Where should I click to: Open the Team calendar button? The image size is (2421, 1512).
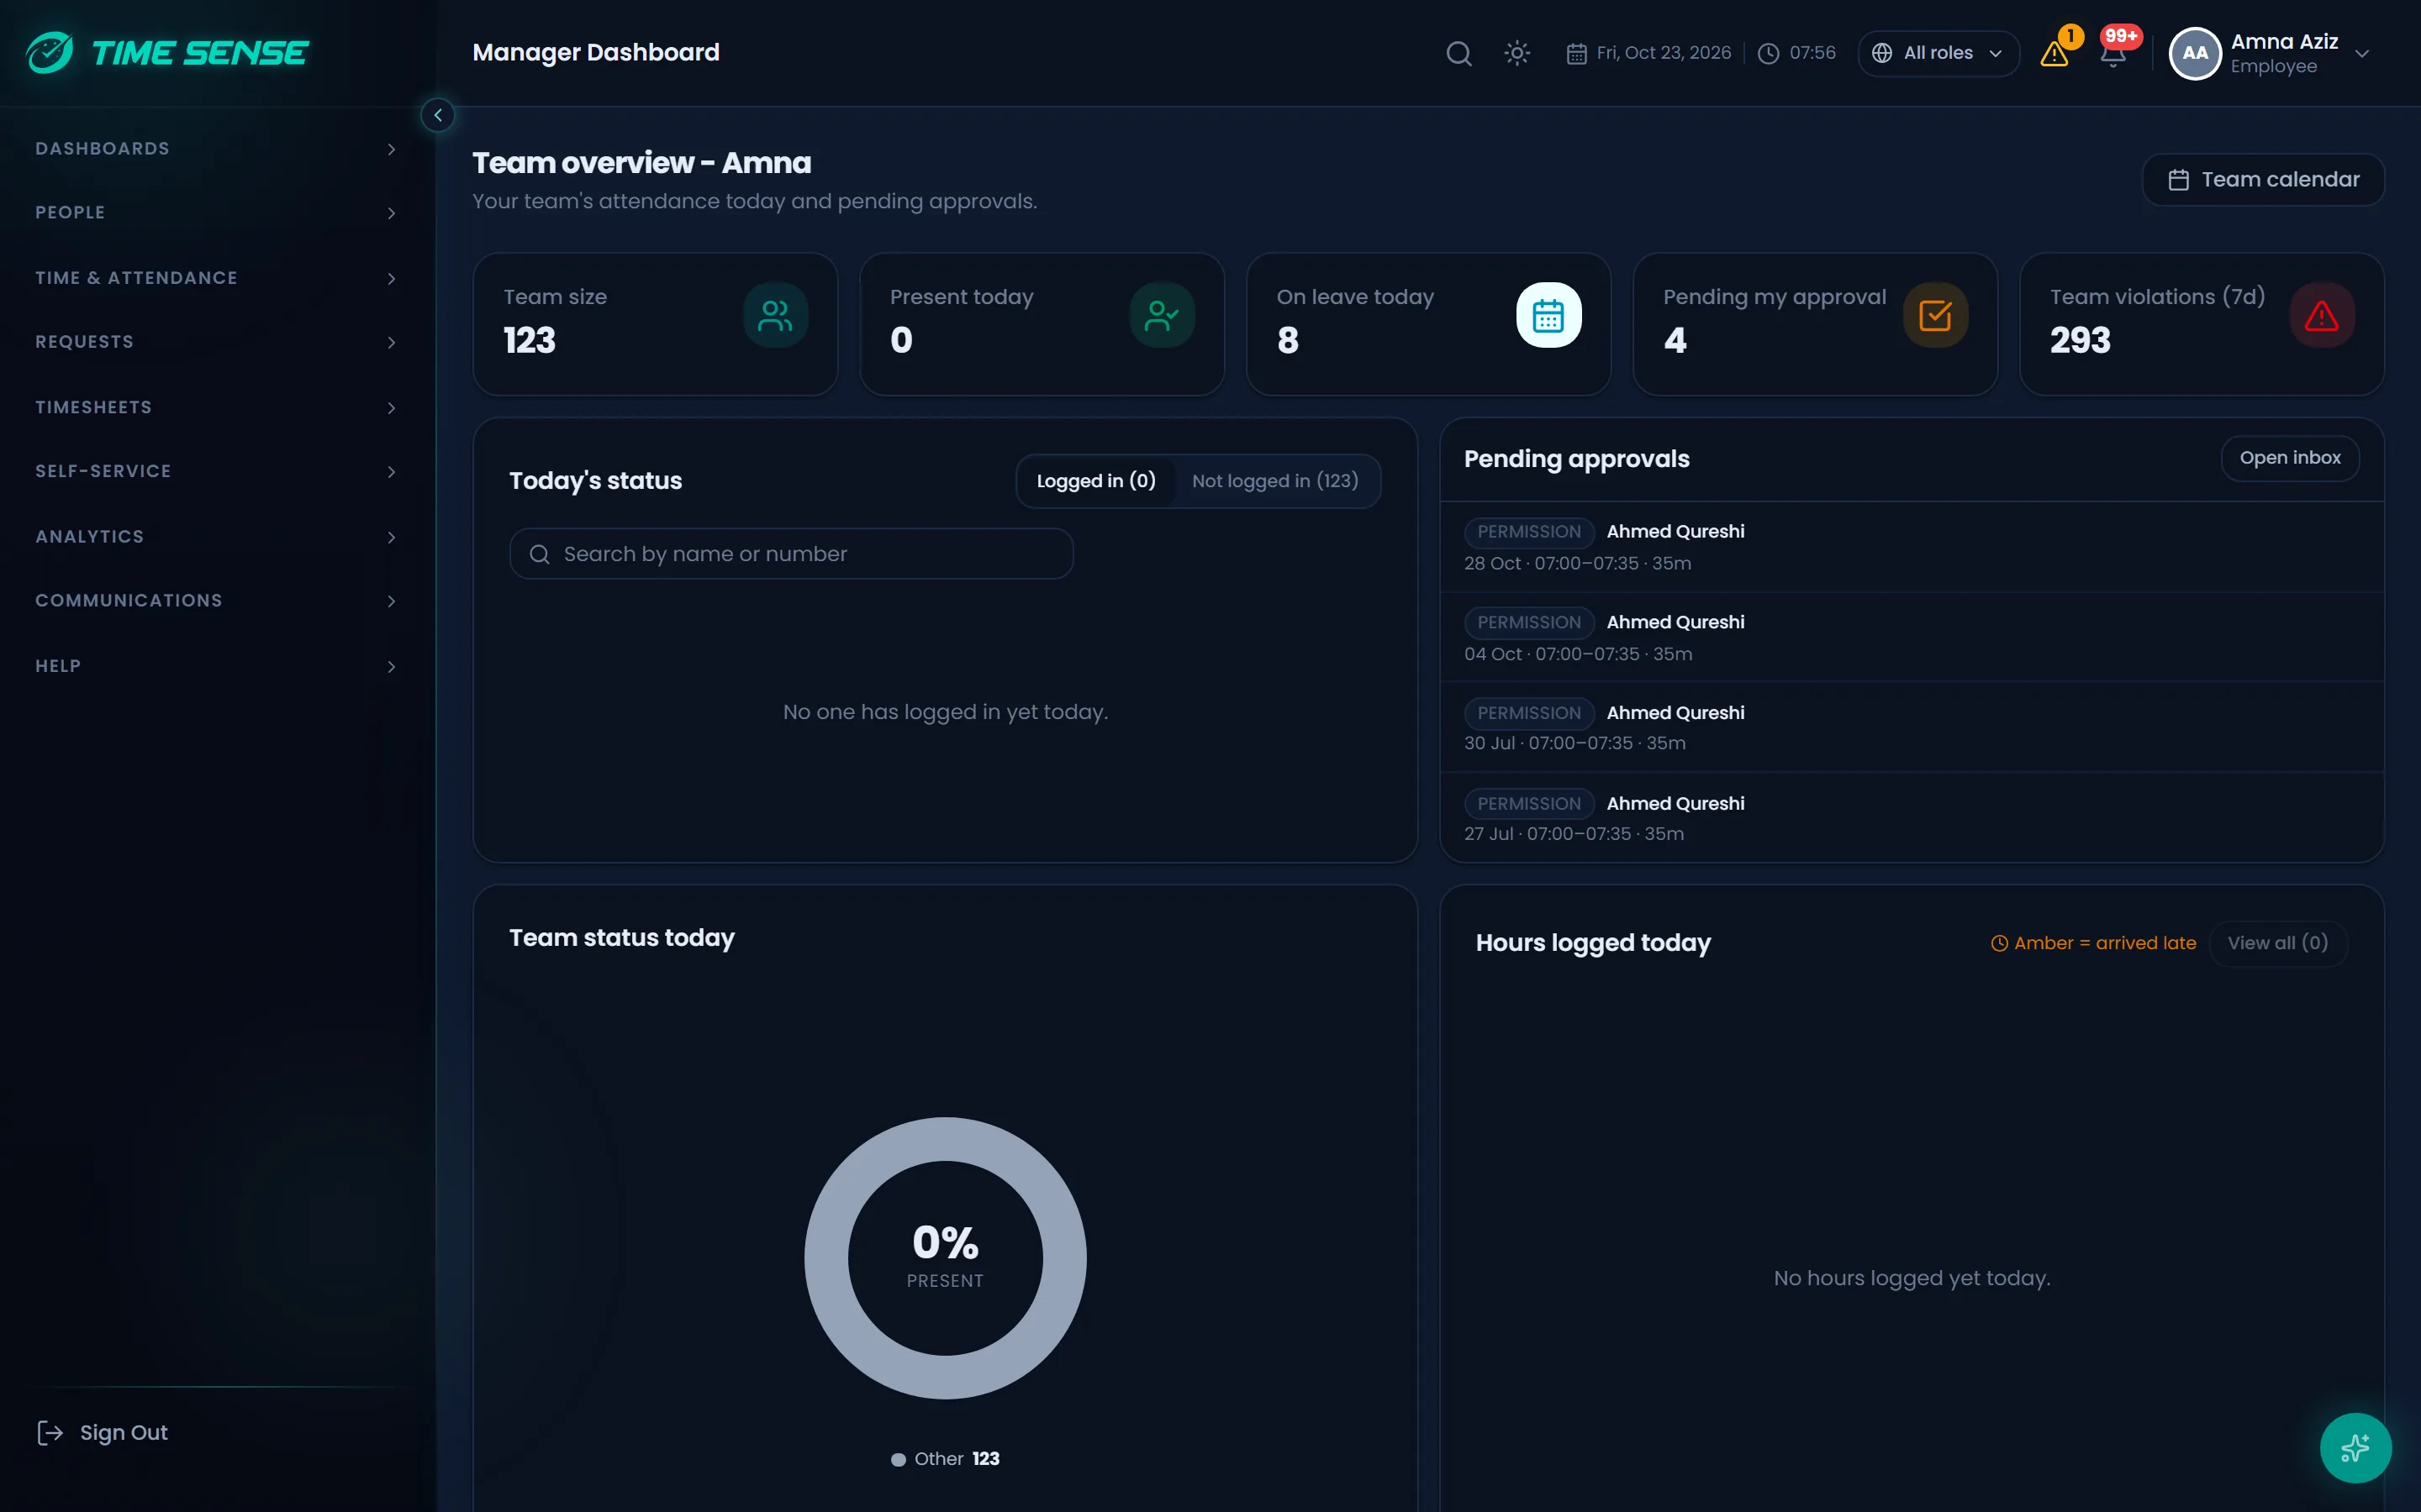click(x=2263, y=180)
